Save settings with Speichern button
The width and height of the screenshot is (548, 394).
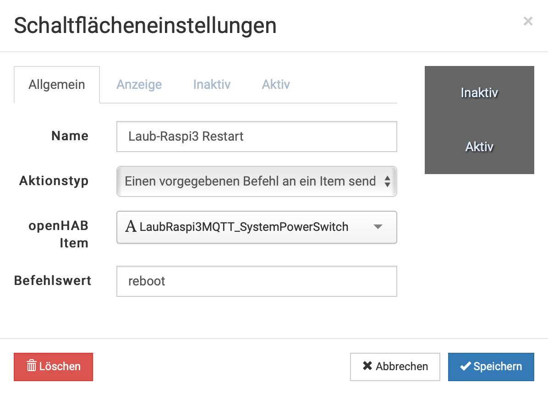(x=491, y=367)
